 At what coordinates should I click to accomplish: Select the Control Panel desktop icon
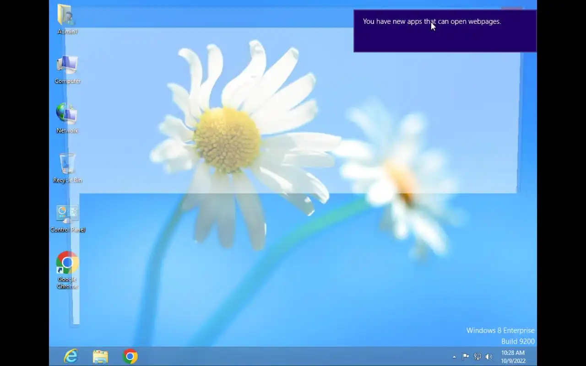pyautogui.click(x=67, y=218)
